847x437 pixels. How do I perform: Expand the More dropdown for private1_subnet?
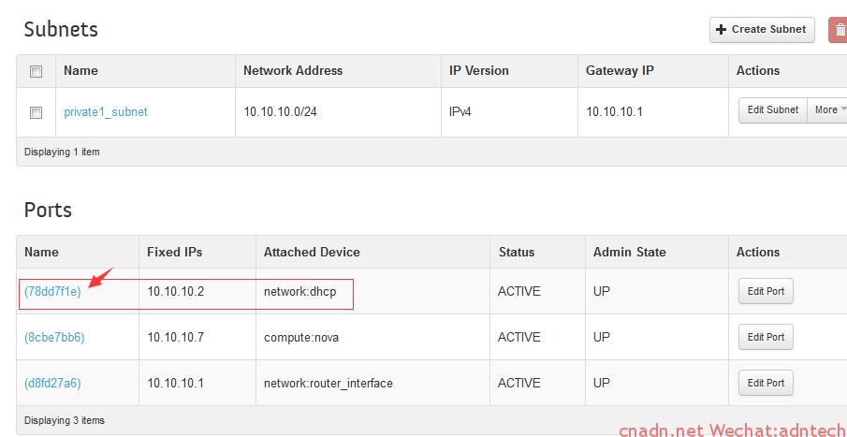(827, 110)
